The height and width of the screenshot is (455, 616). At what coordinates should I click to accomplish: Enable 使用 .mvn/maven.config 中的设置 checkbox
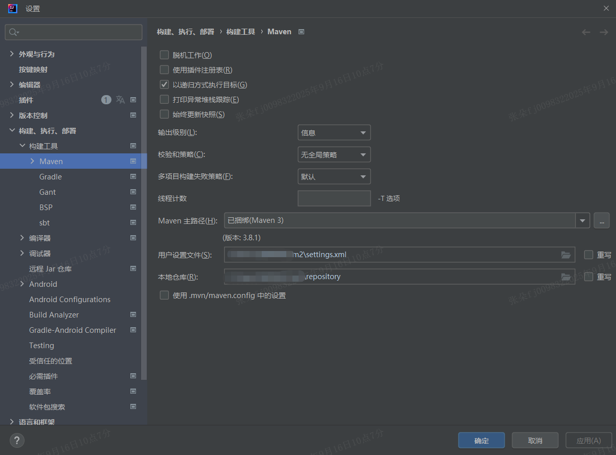pyautogui.click(x=164, y=295)
